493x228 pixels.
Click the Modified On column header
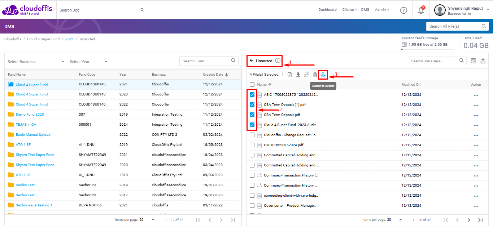pyautogui.click(x=411, y=85)
